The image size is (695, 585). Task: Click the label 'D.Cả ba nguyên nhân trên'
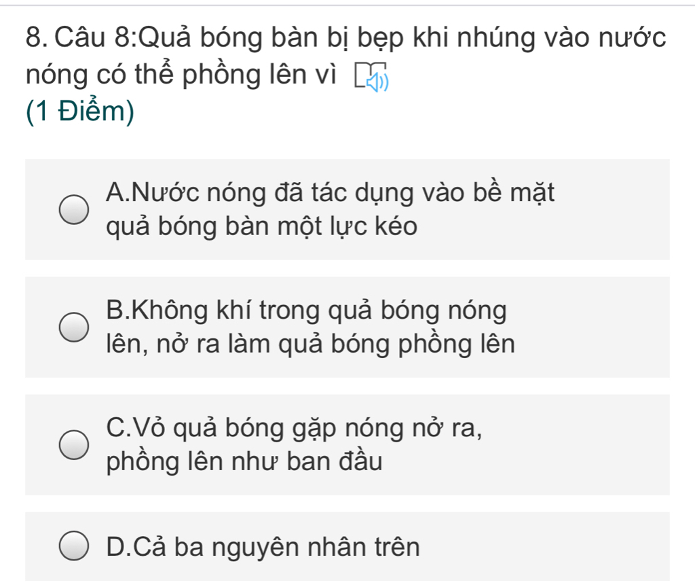point(263,547)
